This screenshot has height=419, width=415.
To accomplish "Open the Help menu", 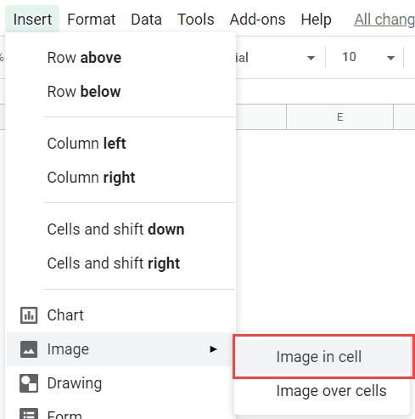I will pyautogui.click(x=316, y=20).
